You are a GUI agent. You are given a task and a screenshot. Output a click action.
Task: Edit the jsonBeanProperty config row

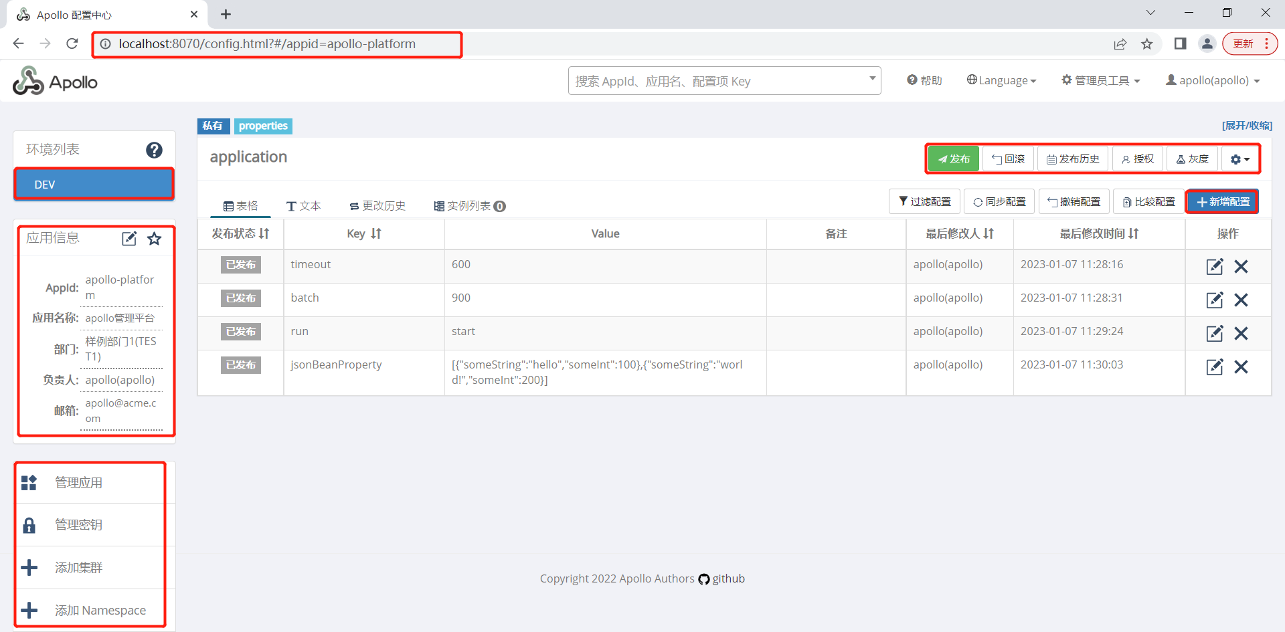1215,366
